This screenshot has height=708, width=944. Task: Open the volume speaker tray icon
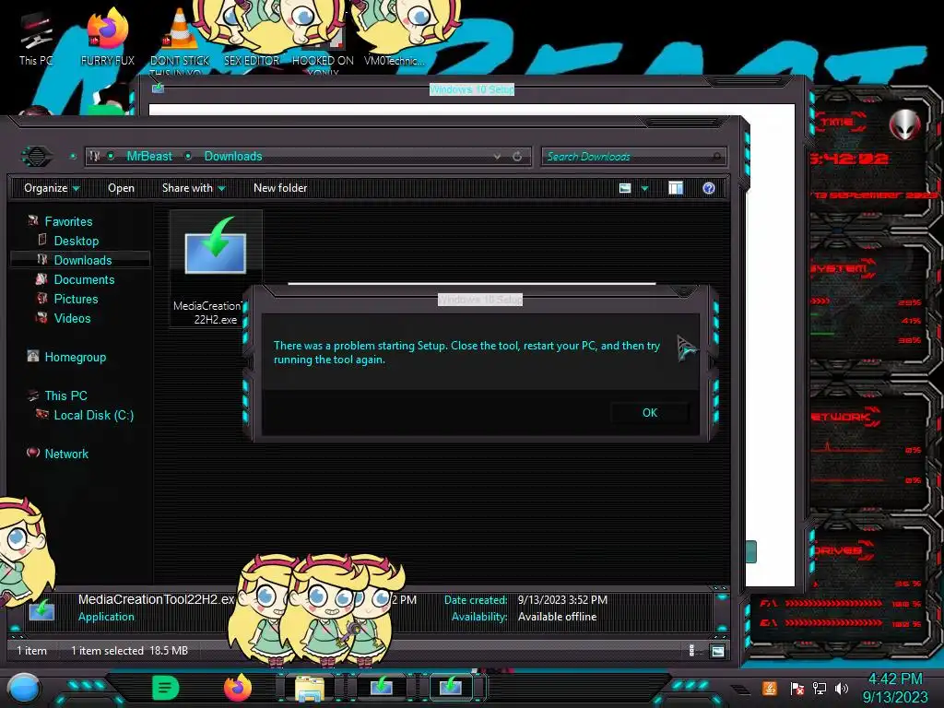[x=841, y=689]
